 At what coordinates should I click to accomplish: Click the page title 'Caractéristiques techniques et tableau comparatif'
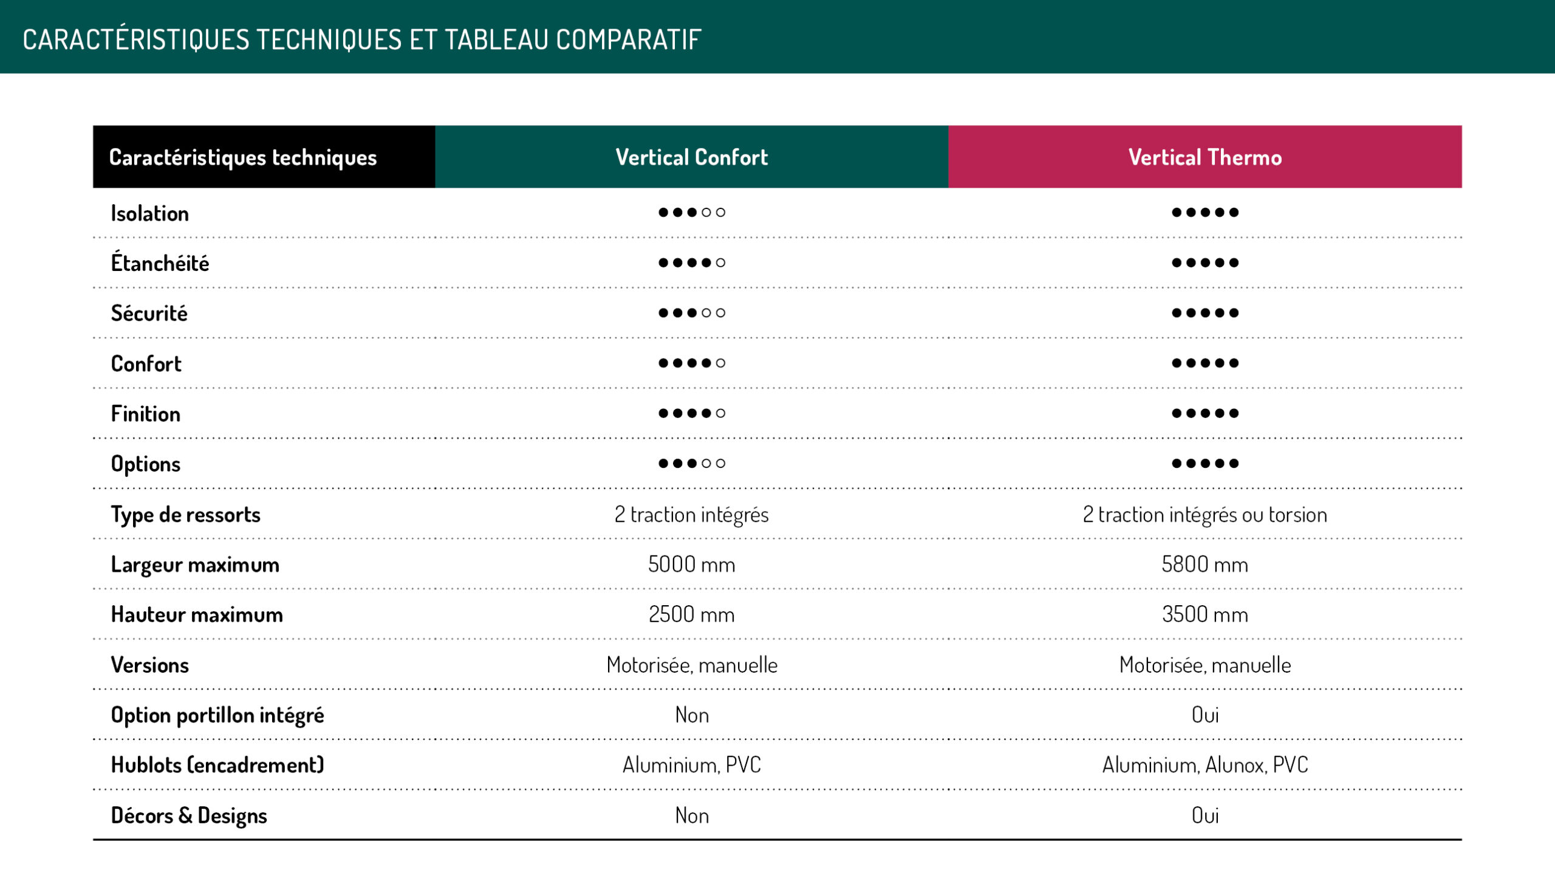[x=362, y=39]
